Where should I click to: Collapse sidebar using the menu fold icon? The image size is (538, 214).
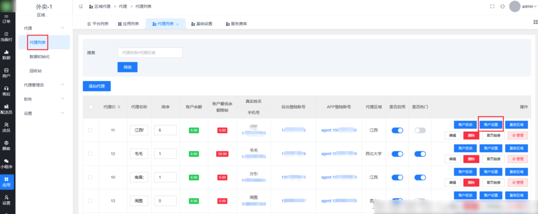click(x=80, y=6)
